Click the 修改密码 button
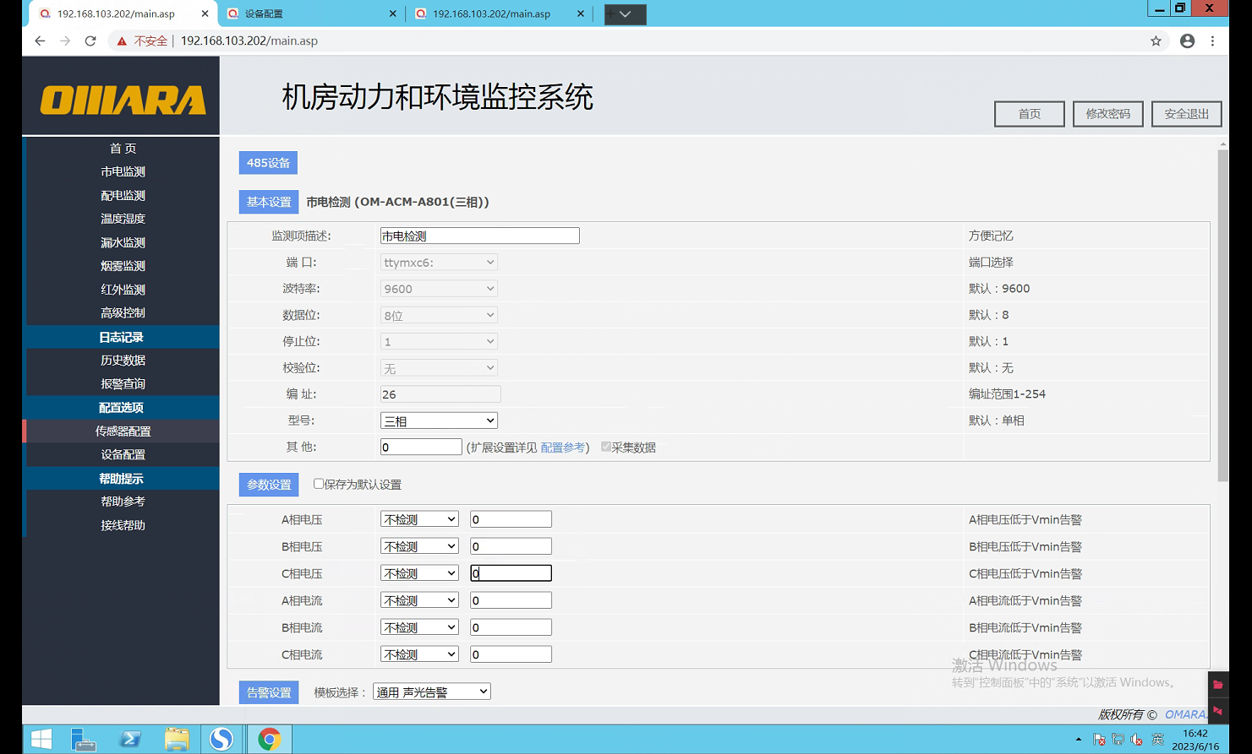This screenshot has height=754, width=1252. click(1108, 114)
